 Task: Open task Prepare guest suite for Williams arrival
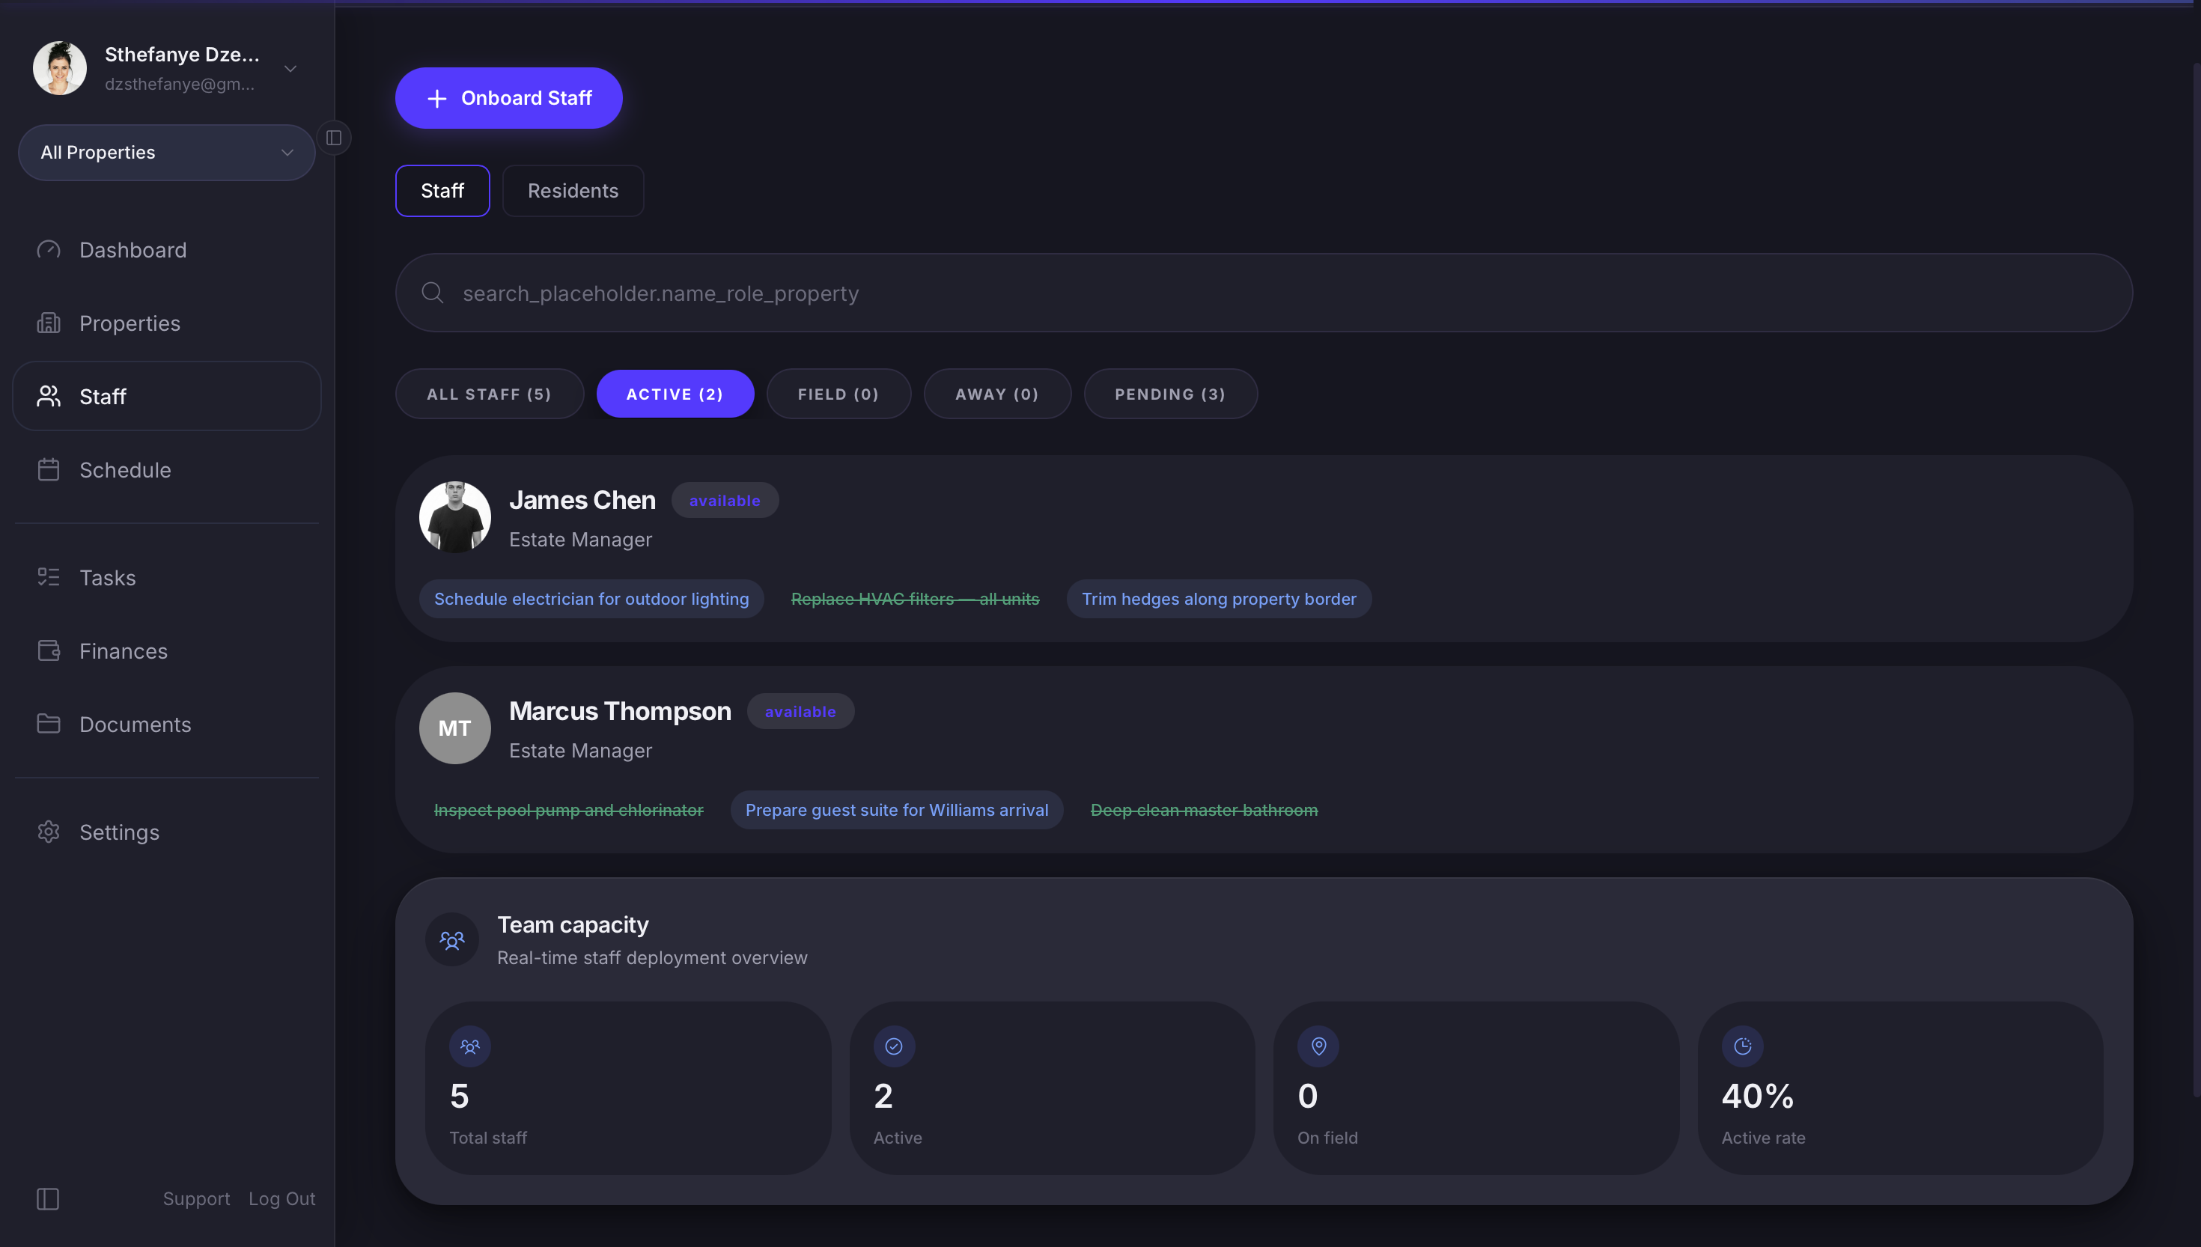(897, 809)
